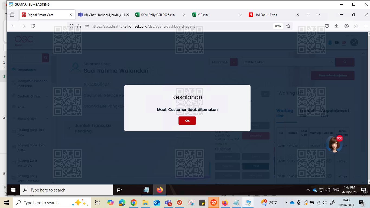370x208 pixels.
Task: Open the virtual assistant avatar with 100 badge
Action: (334, 144)
